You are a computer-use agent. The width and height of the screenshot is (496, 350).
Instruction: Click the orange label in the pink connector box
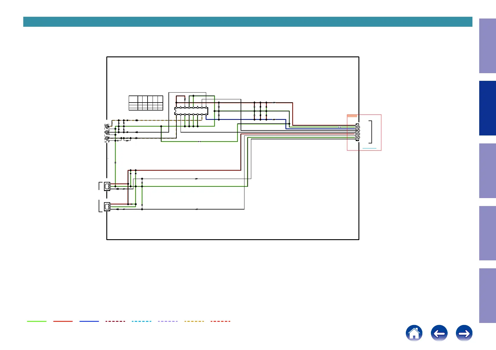(x=352, y=116)
